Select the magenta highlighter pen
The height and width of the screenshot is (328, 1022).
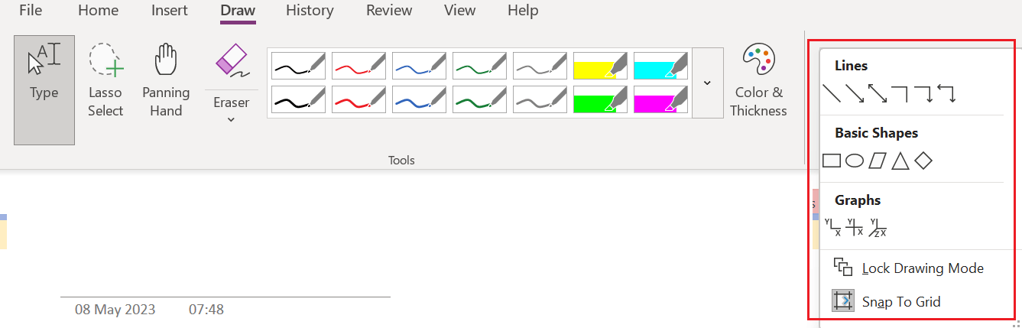[661, 100]
